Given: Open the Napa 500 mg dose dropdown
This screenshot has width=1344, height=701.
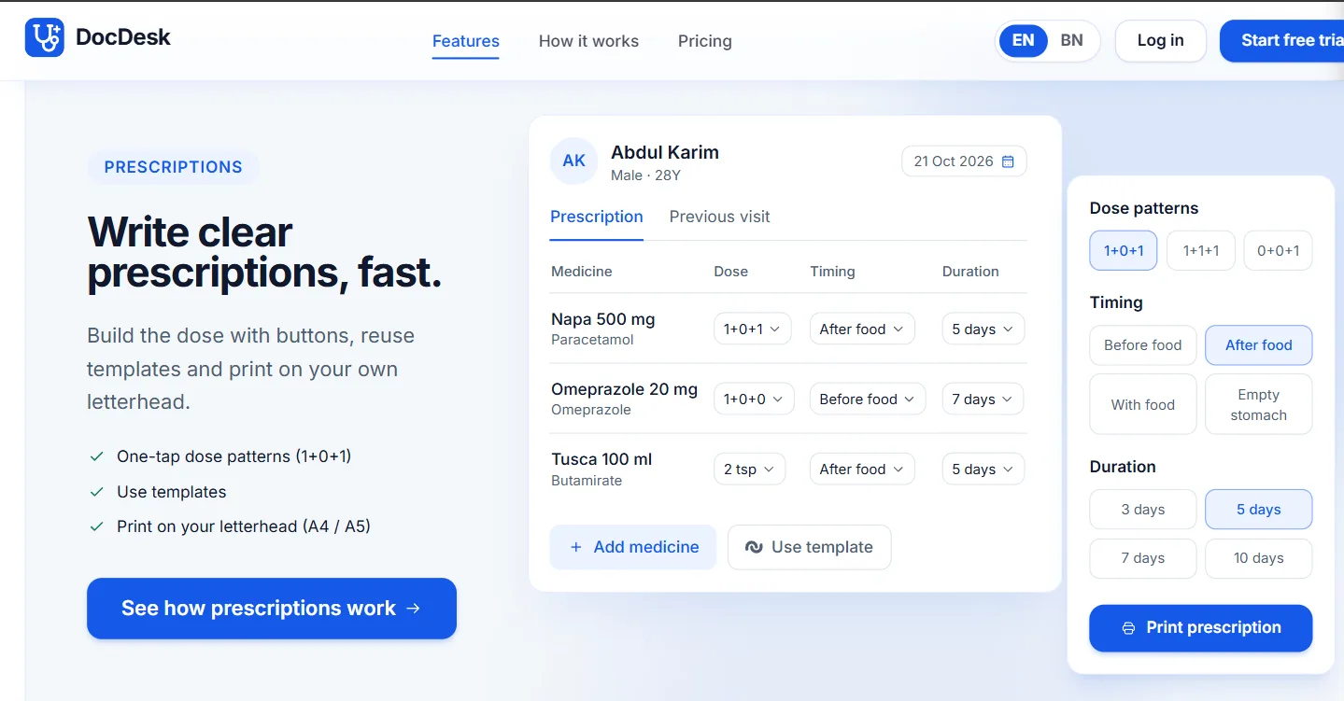Looking at the screenshot, I should pyautogui.click(x=753, y=329).
